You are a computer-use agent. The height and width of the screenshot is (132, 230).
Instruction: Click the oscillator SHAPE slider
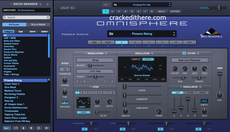(125, 86)
